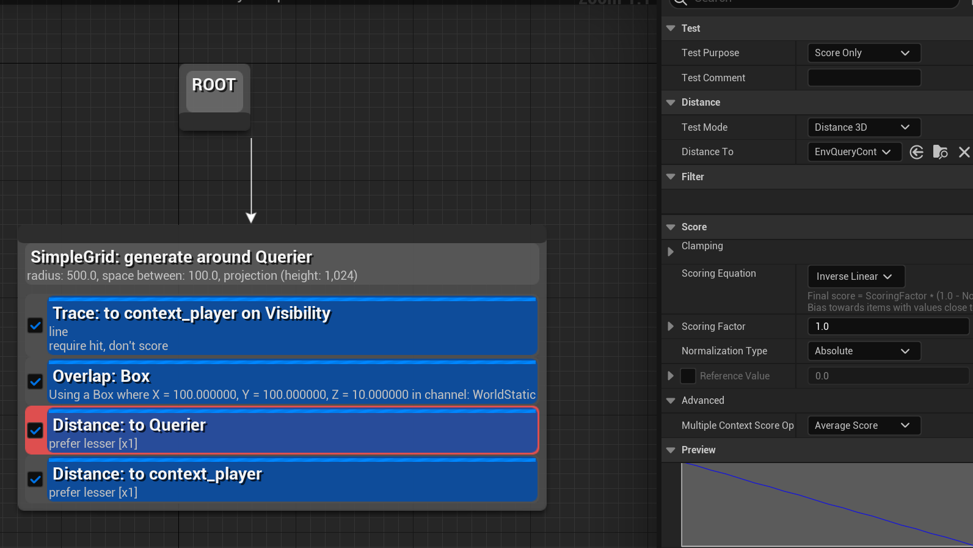Click the Distance To label
Viewport: 973px width, 548px height.
click(707, 152)
